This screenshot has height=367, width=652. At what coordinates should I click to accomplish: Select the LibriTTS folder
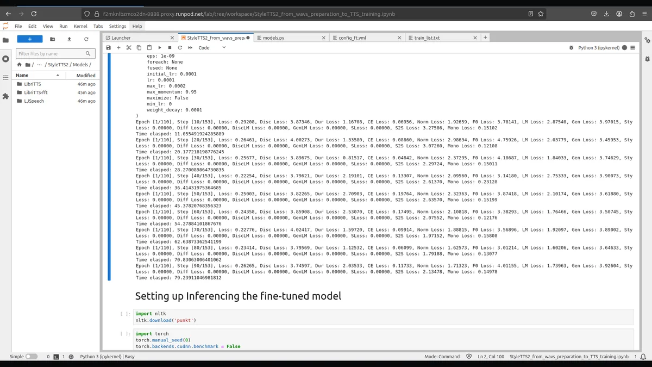(x=56, y=84)
